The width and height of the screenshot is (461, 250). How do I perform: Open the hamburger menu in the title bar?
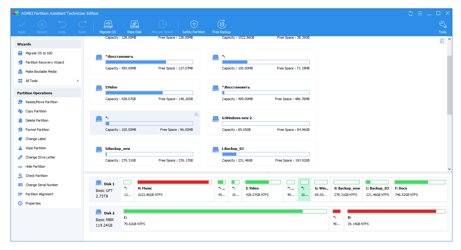420,13
